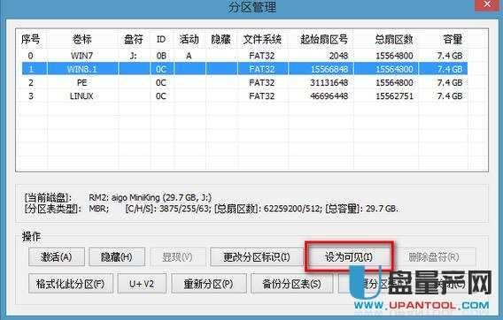503x320 pixels.
Task: Click ID value 0B in WIN7 row
Action: [161, 56]
